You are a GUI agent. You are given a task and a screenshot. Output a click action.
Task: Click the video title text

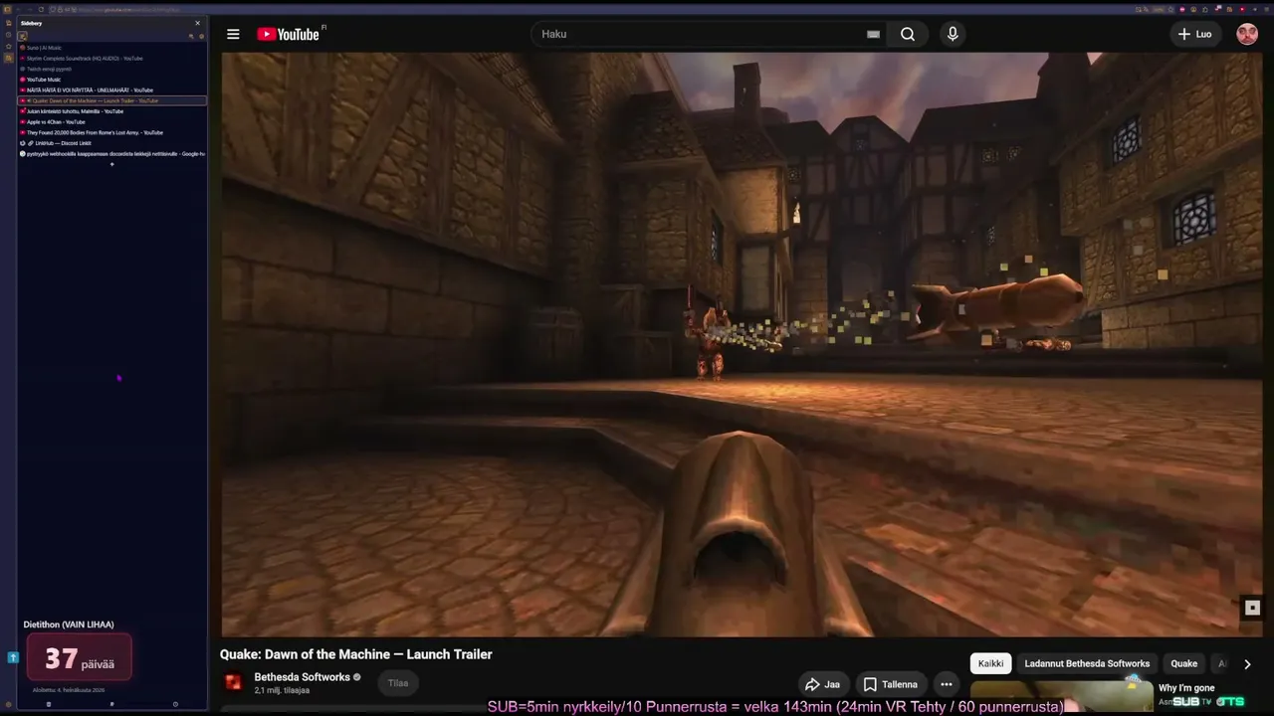click(x=356, y=654)
